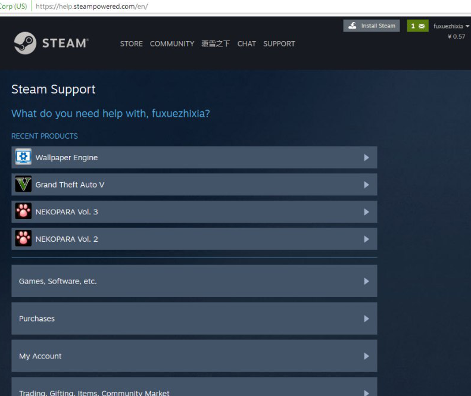Click the Grand Theft Auto V icon

[23, 185]
